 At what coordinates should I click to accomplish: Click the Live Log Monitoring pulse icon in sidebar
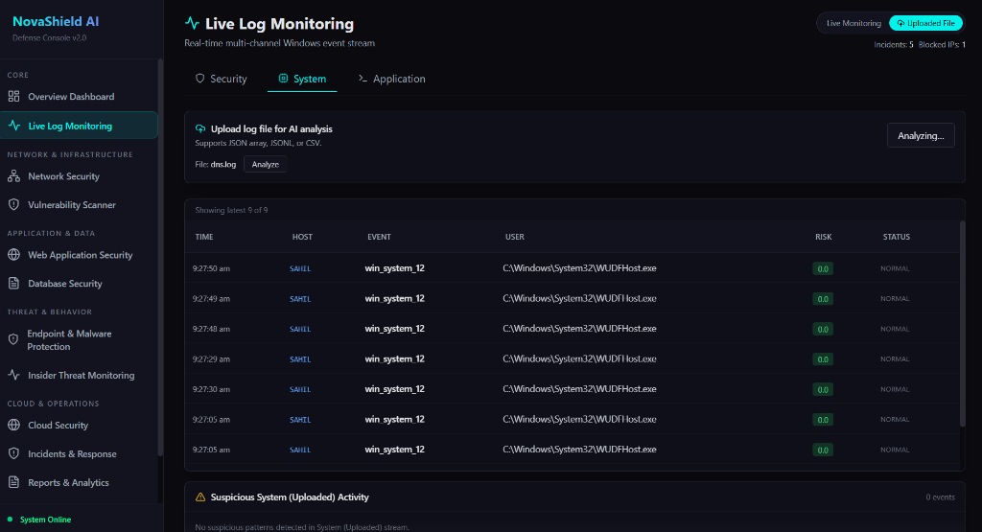(13, 126)
